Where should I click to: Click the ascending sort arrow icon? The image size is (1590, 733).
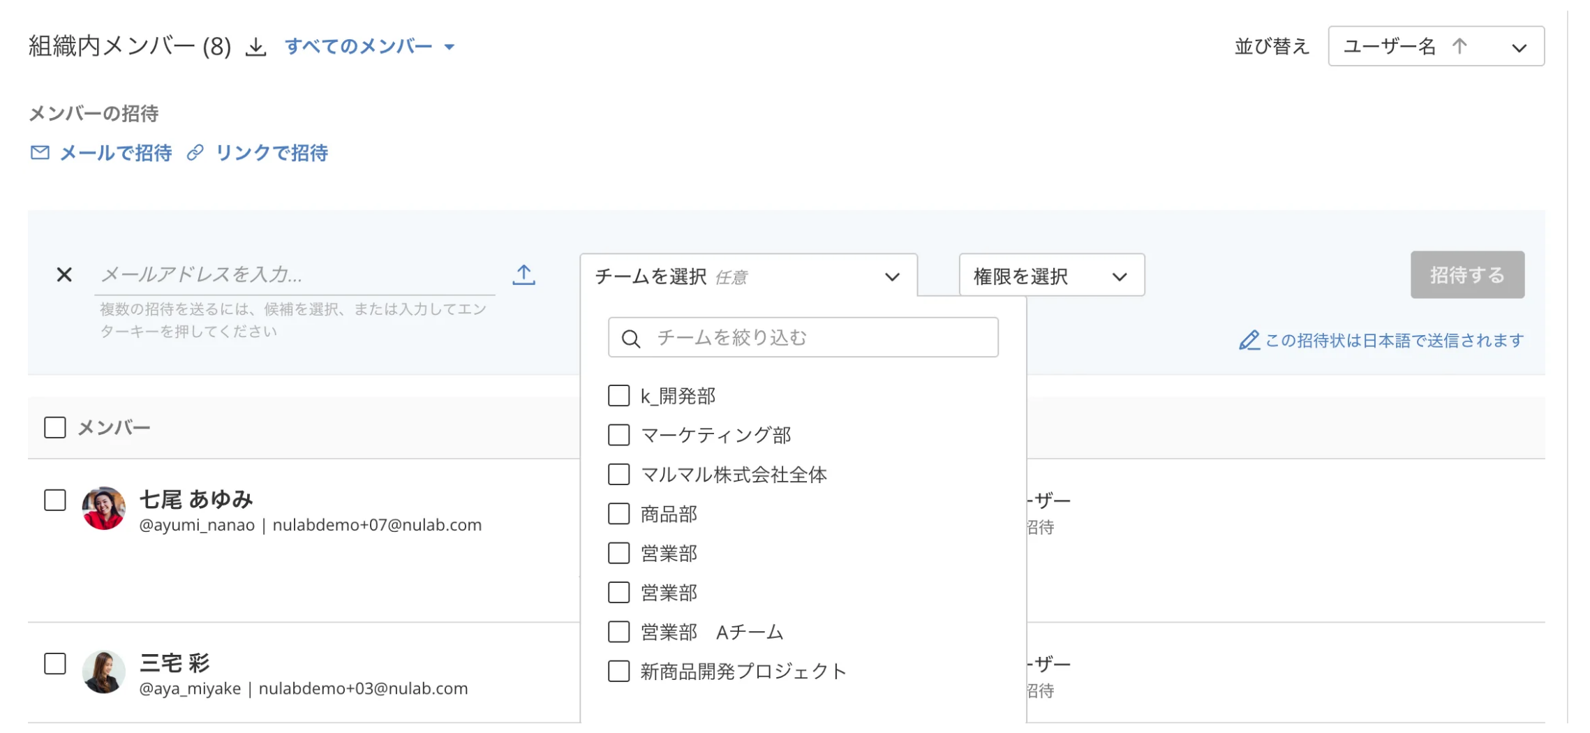tap(1459, 46)
